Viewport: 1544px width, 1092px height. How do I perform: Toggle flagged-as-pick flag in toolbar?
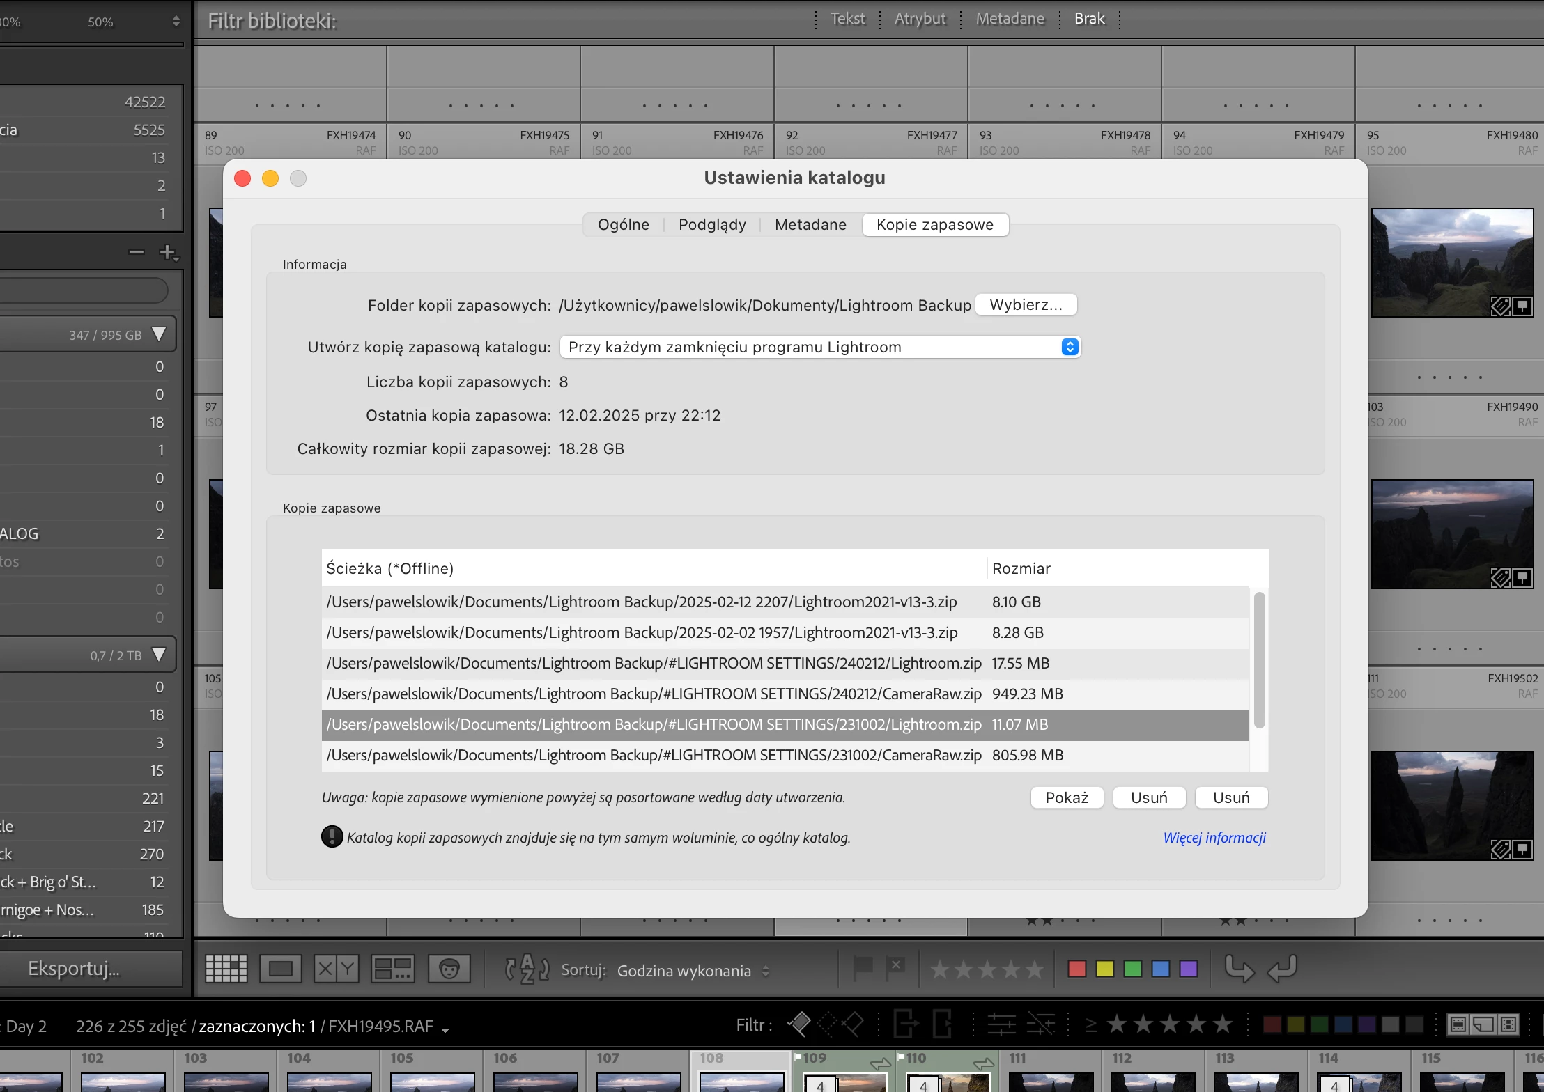tap(863, 967)
